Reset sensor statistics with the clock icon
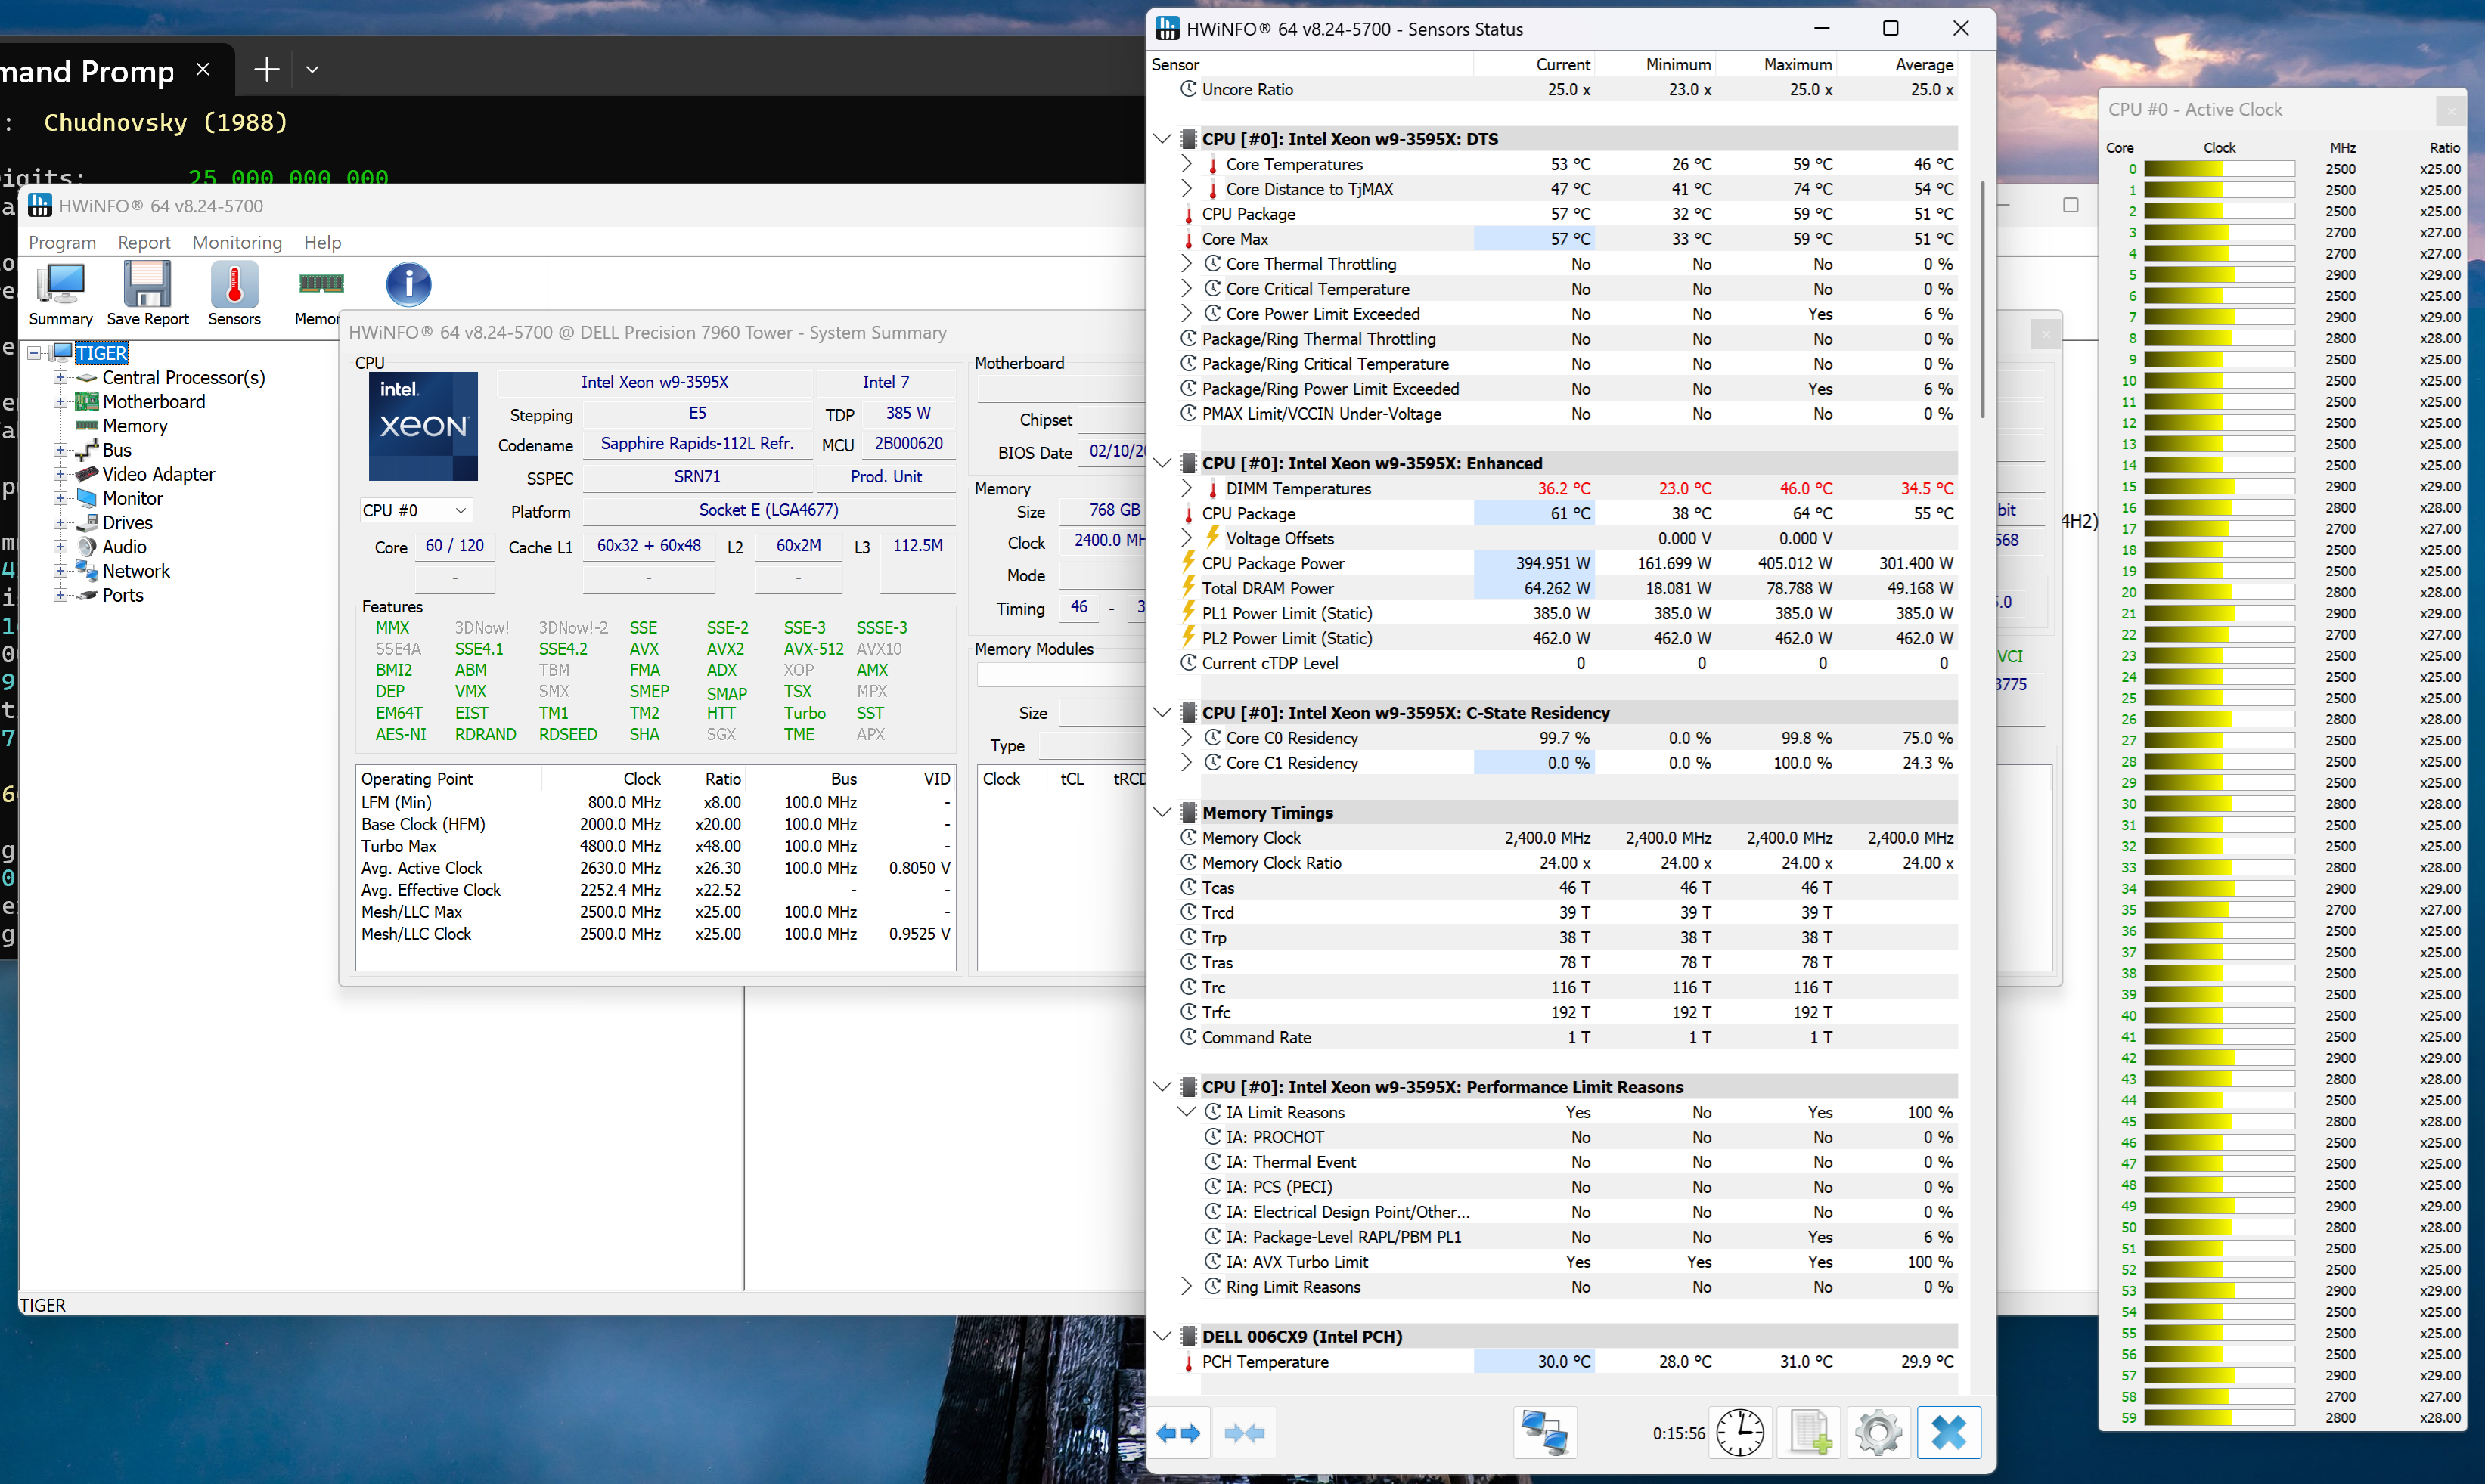The image size is (2485, 1484). [x=1740, y=1433]
